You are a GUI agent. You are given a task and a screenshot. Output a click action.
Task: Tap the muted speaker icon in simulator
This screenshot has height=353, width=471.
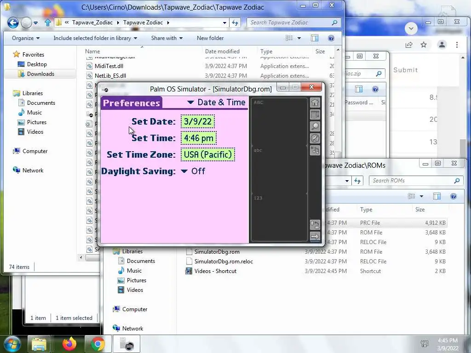(315, 138)
